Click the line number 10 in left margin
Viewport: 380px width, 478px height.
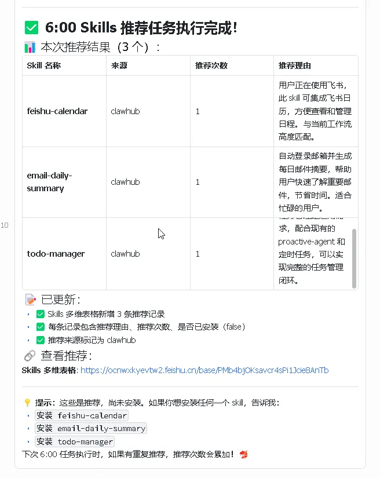coord(4,225)
